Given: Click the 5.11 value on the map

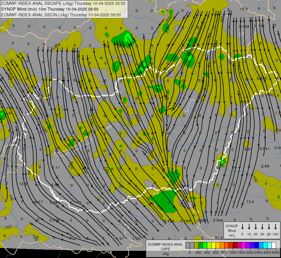Looking at the screenshot, I should 56,168.
